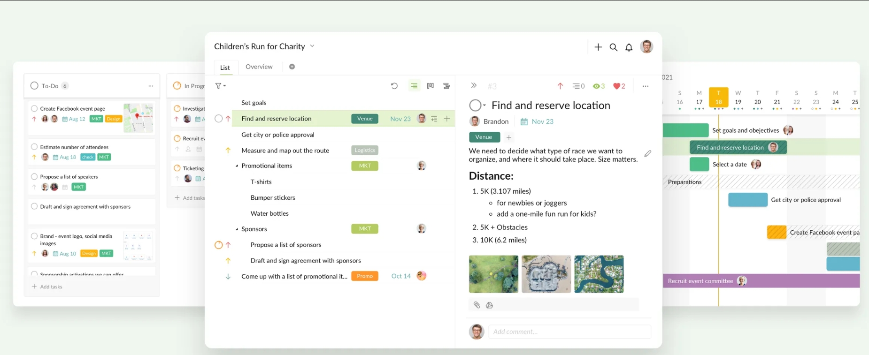Click the Promo tag on the list row

pos(365,276)
